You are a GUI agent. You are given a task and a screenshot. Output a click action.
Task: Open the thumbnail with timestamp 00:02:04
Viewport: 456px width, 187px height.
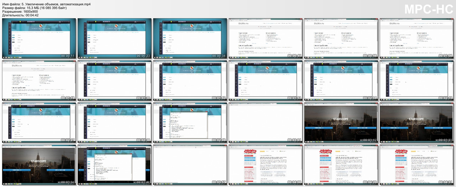(x=341, y=80)
